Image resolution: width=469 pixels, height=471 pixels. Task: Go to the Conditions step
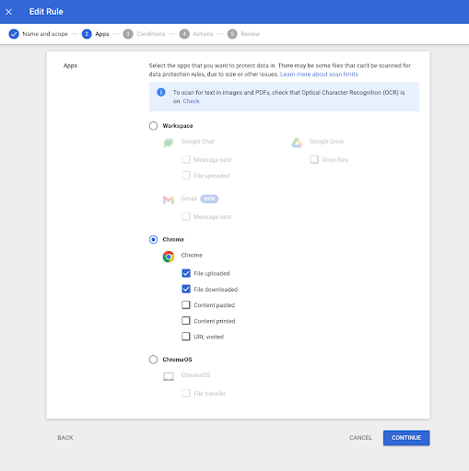[144, 34]
